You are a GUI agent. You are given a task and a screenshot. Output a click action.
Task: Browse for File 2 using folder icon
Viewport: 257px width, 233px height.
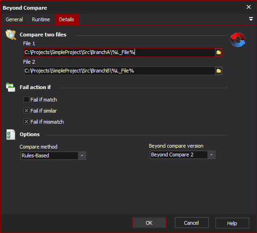[218, 71]
